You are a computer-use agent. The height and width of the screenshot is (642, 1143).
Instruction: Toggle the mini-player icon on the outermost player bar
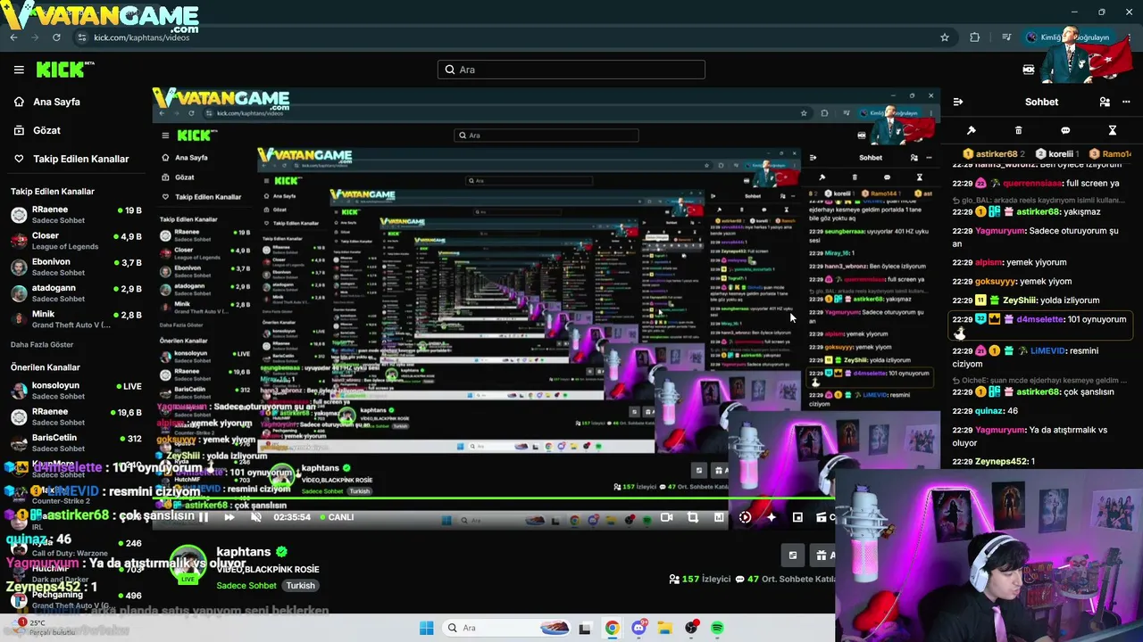pos(797,517)
